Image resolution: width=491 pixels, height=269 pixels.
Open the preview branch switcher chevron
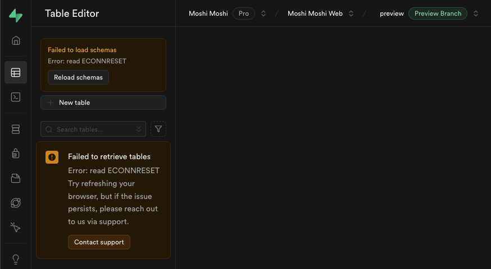click(476, 13)
